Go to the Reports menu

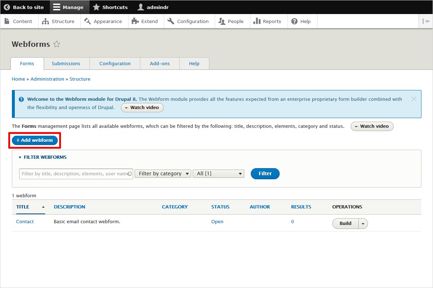pos(267,21)
